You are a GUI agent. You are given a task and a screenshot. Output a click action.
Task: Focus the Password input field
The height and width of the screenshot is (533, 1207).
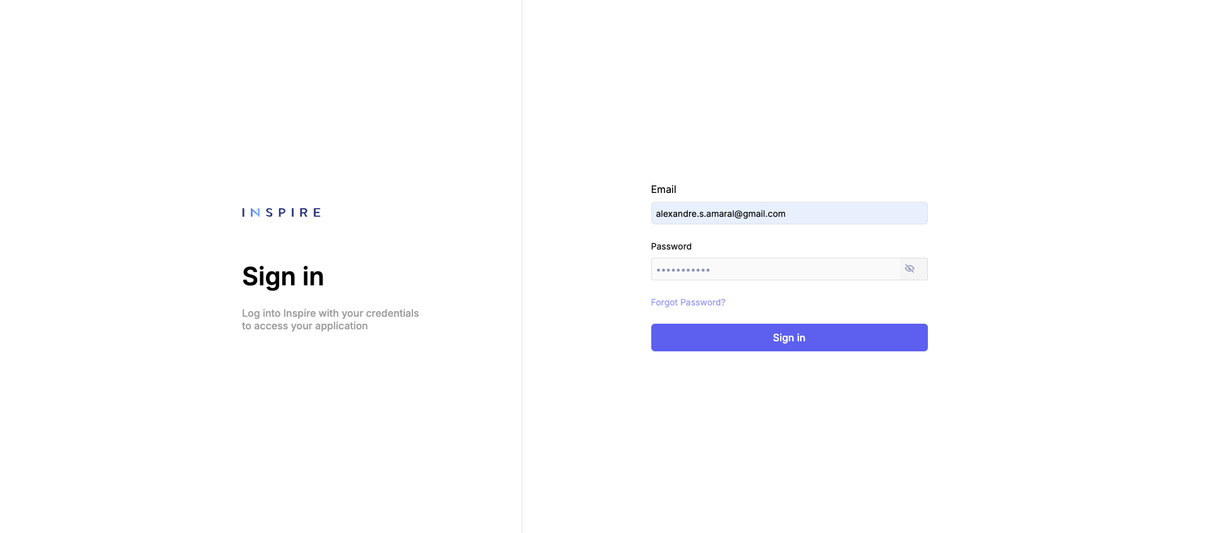[776, 269]
